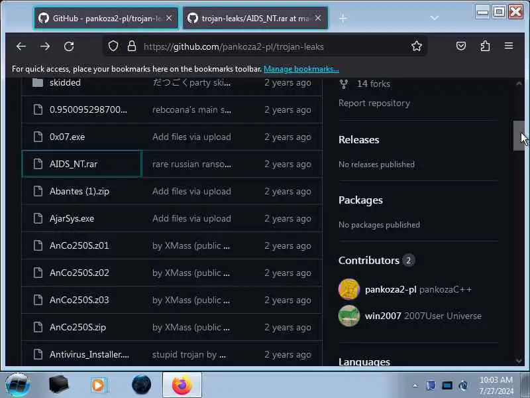Open win2007 avatar
Screen dimensions: 530x398
pyautogui.click(x=349, y=316)
